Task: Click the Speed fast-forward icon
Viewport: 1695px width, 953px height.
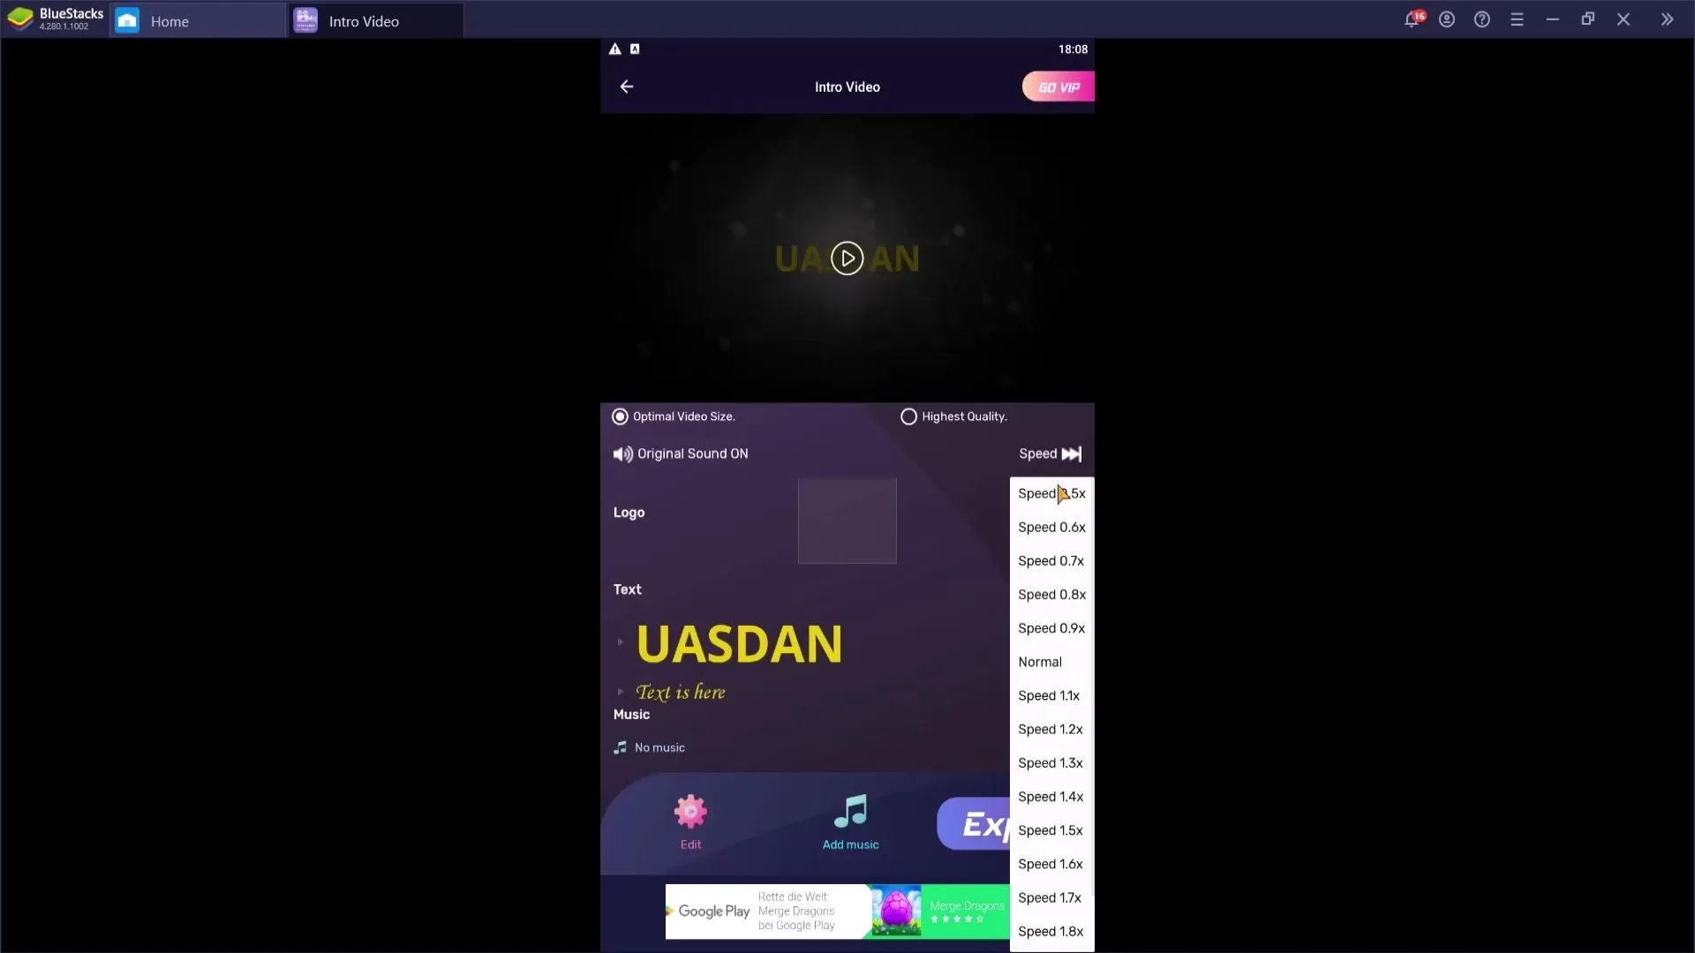Action: 1073,454
